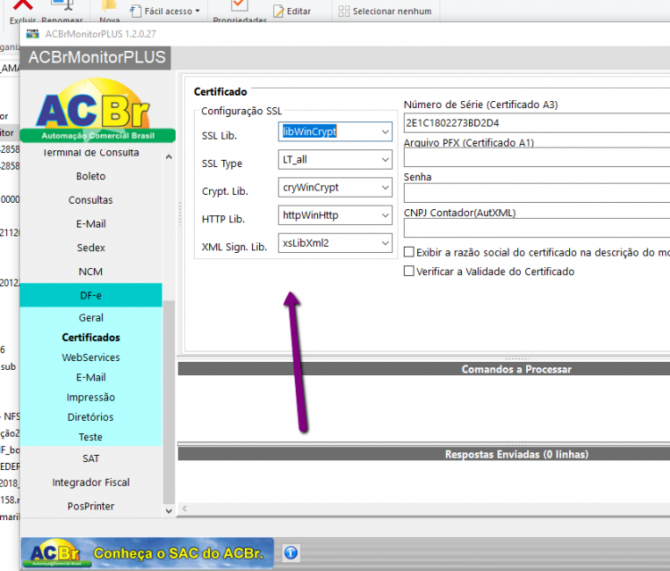This screenshot has width=670, height=571.
Task: Click the sidebar vertical scrollbar thumb
Action: pos(169,402)
